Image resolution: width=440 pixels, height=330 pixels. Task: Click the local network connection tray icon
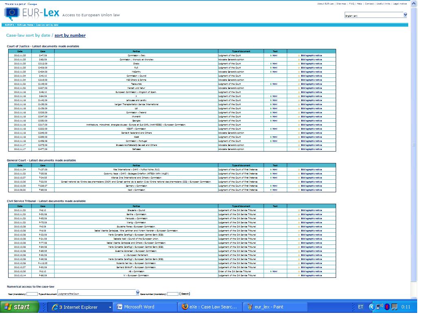(394, 307)
